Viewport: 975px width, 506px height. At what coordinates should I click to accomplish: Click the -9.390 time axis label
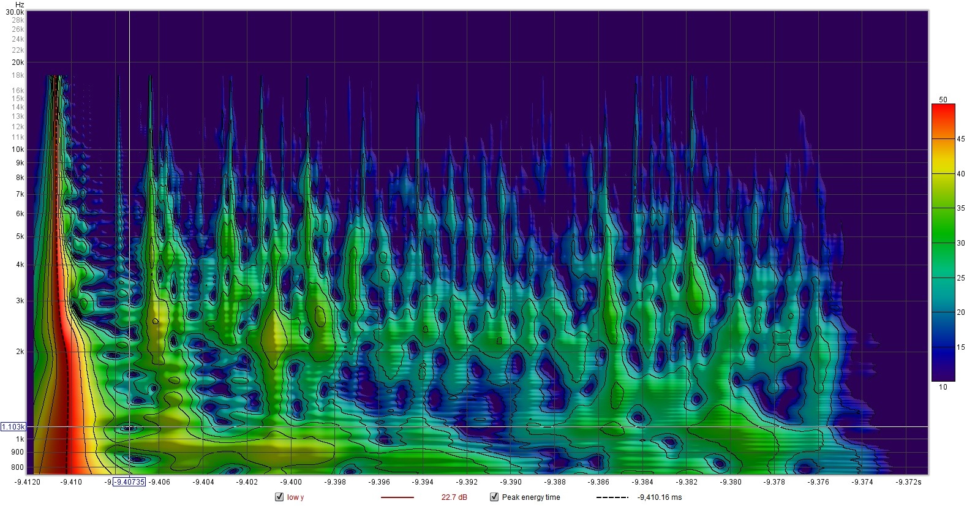click(511, 482)
